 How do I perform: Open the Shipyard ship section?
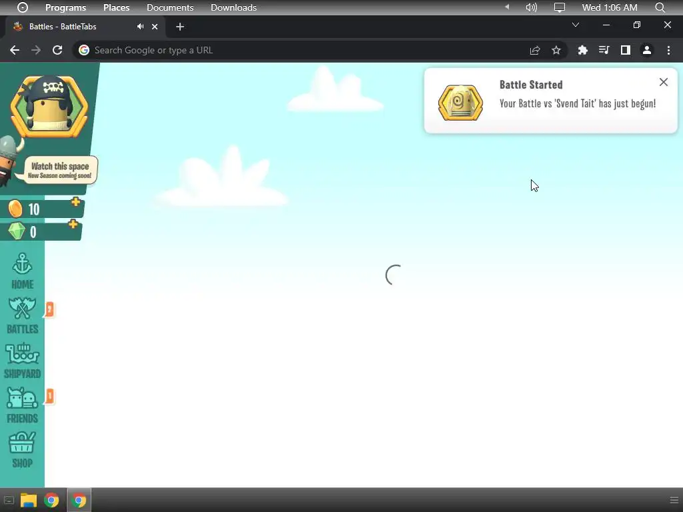coord(22,361)
